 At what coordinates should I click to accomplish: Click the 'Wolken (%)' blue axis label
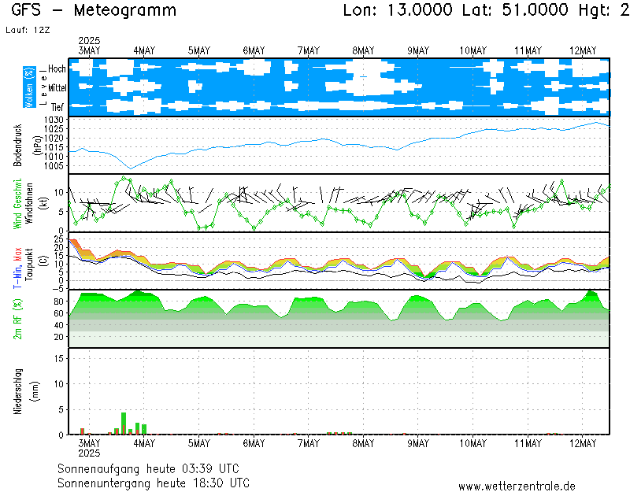pos(29,87)
